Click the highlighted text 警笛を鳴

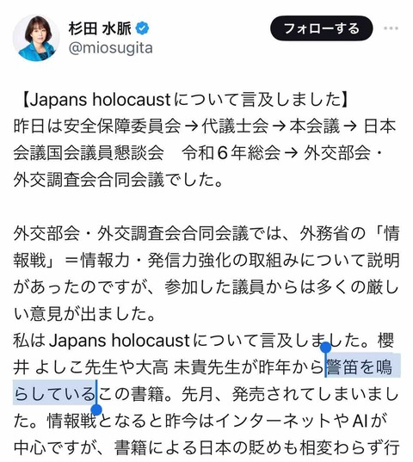(360, 367)
